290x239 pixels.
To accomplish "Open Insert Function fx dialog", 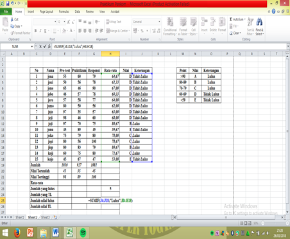I will [x=49, y=46].
